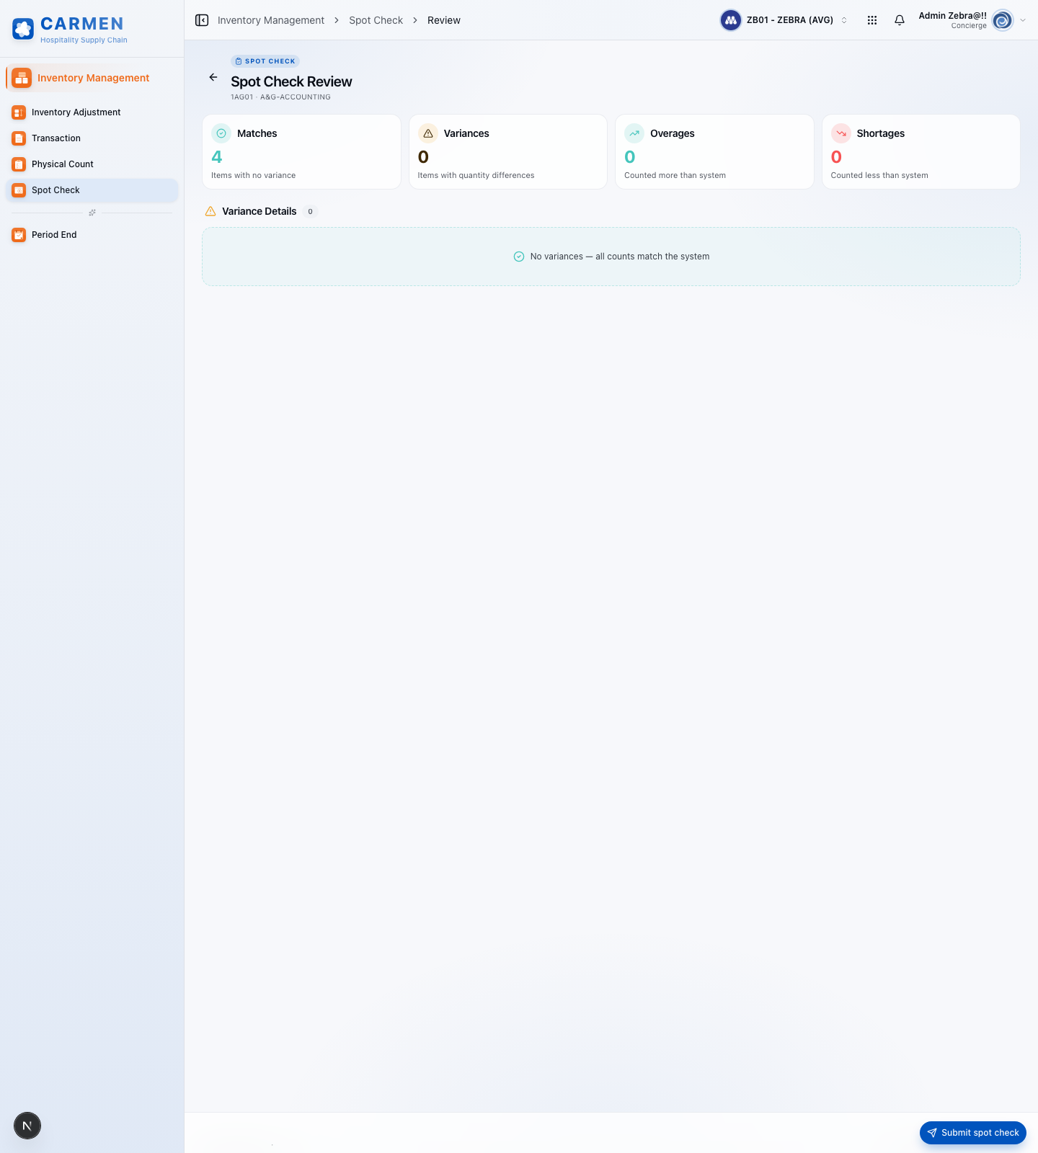Click the Physical Count sidebar icon
1038x1153 pixels.
pos(19,164)
